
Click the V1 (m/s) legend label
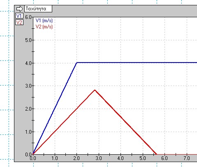point(44,21)
